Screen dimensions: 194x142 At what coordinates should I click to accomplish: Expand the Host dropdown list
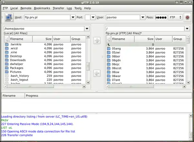(x=72, y=17)
